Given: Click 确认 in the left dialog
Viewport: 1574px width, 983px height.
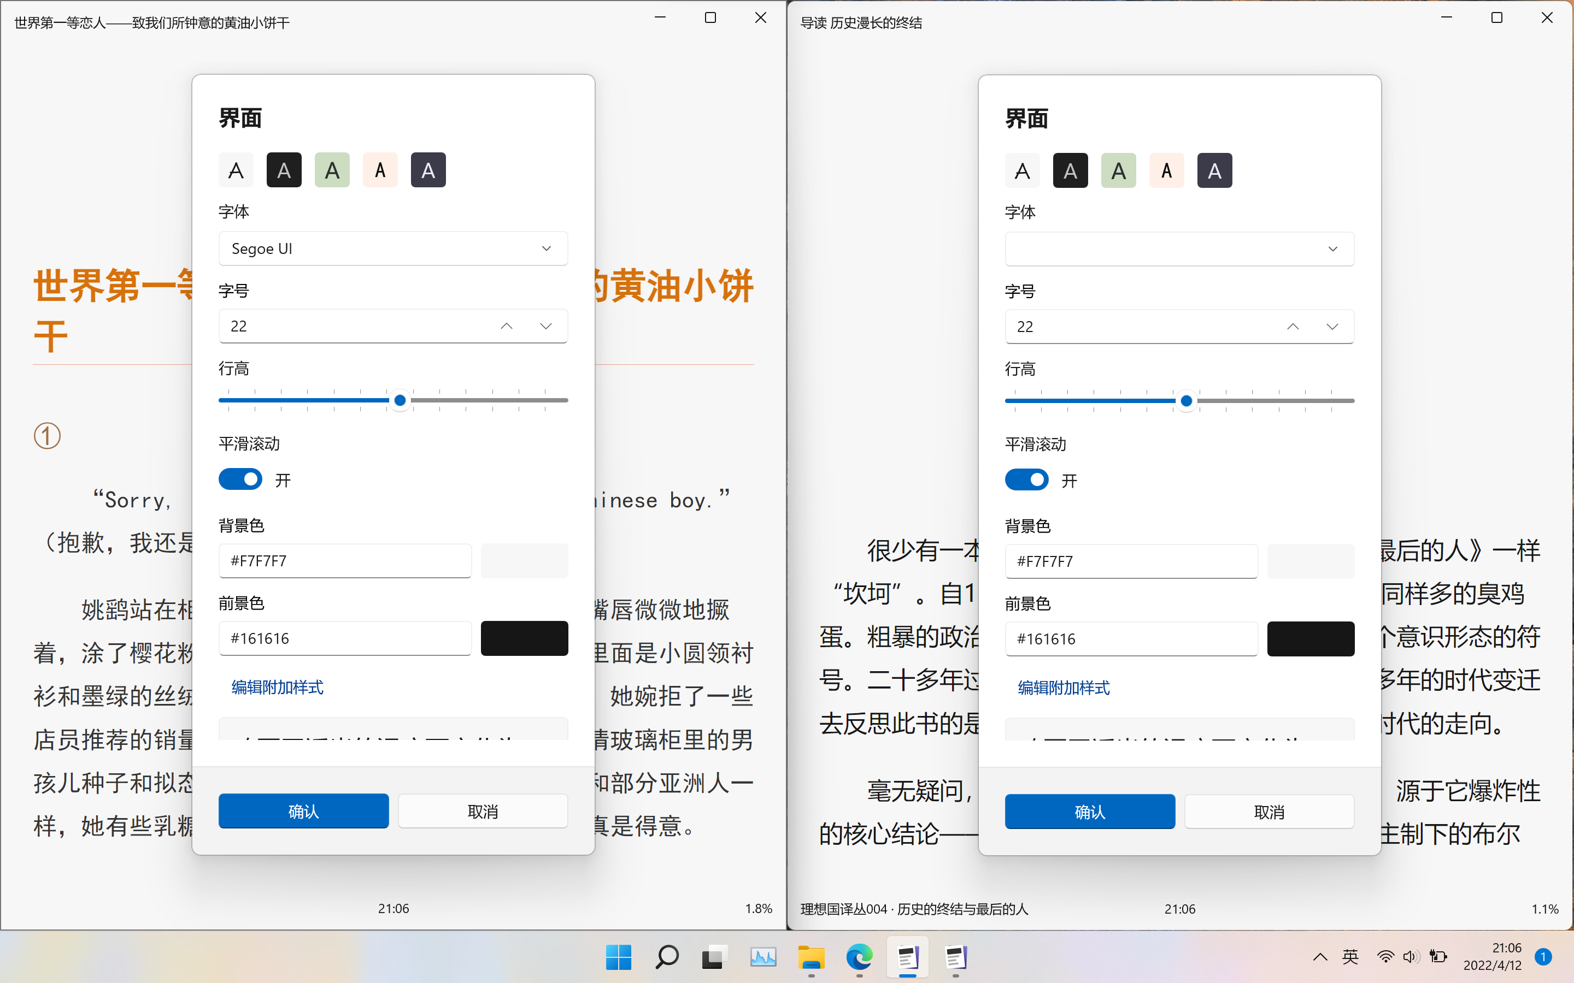Looking at the screenshot, I should [303, 811].
